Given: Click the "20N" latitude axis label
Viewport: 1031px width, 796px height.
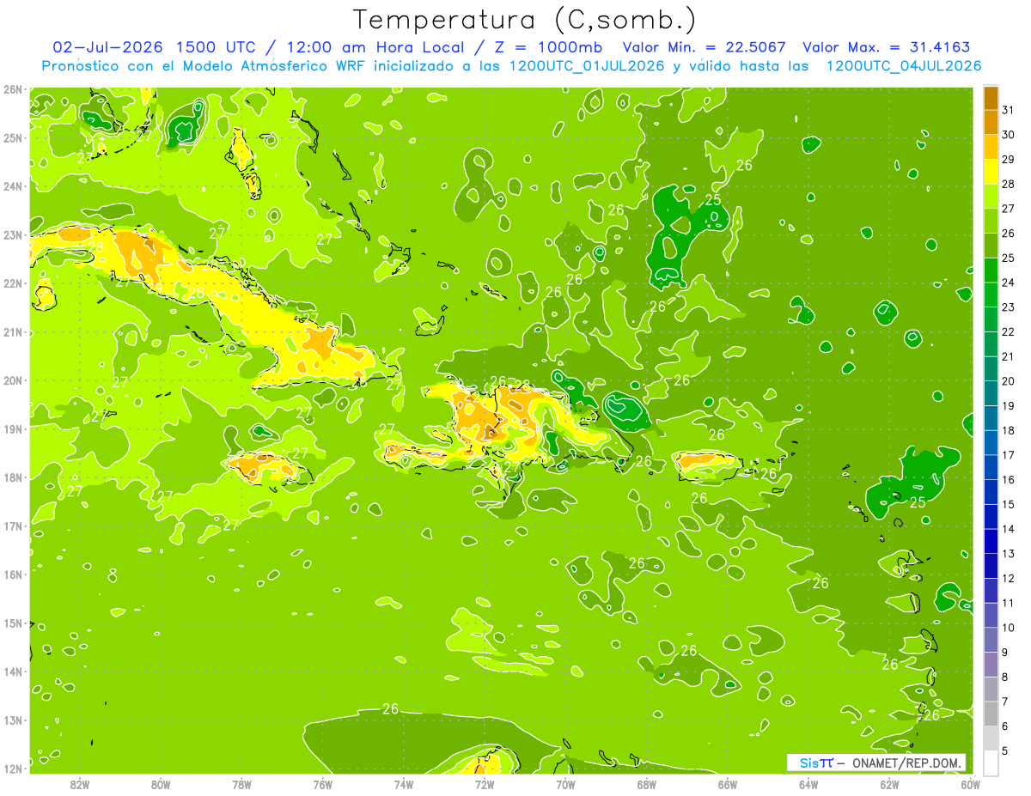Looking at the screenshot, I should tap(13, 380).
